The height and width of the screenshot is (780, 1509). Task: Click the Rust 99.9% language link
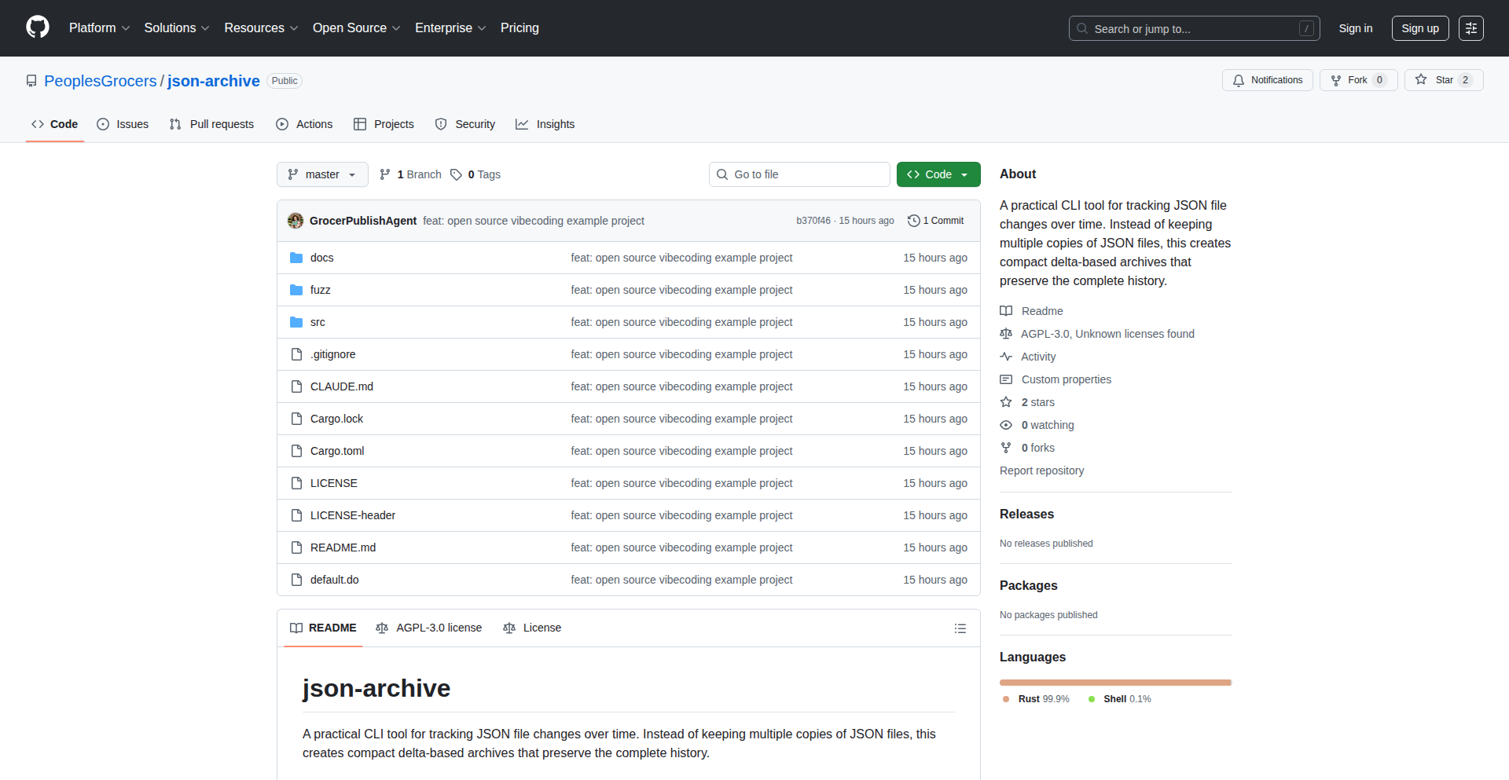(x=1036, y=699)
